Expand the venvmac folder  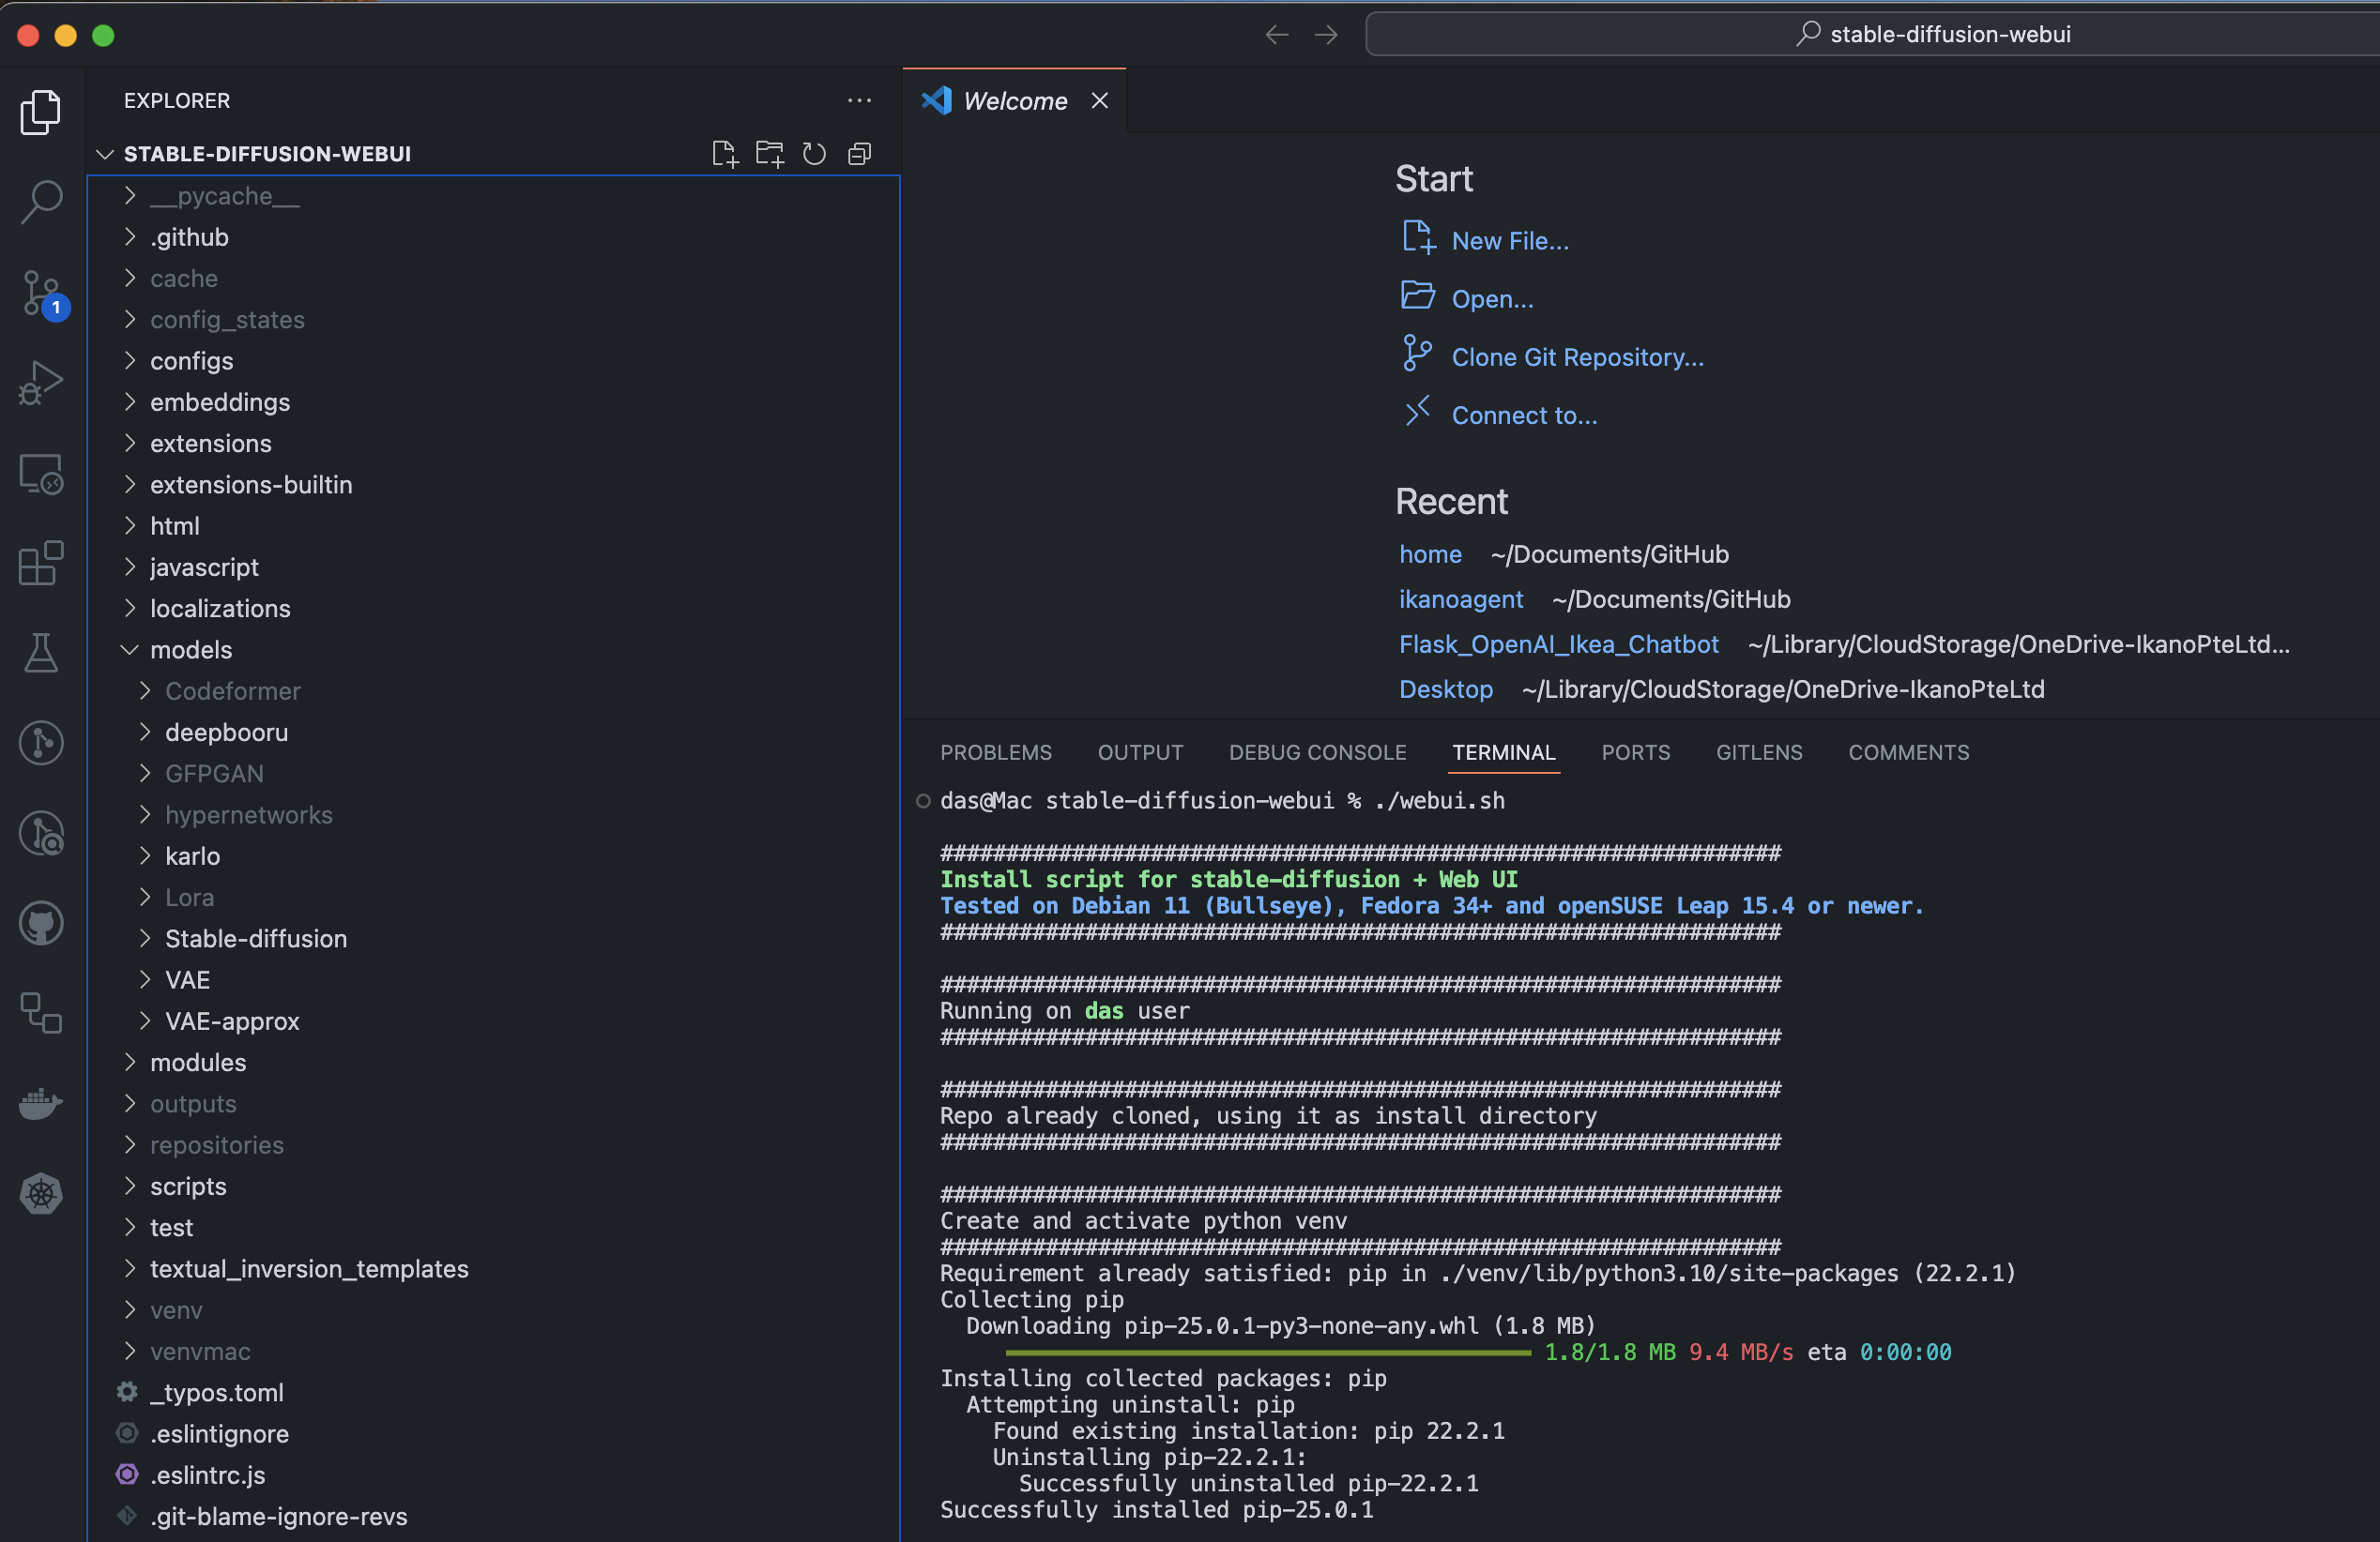(200, 1351)
